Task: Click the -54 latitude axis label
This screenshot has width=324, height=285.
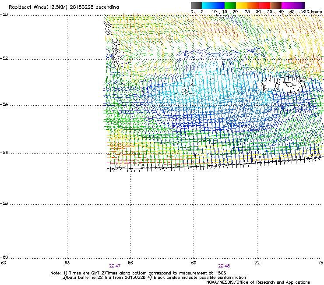Action: (4, 104)
